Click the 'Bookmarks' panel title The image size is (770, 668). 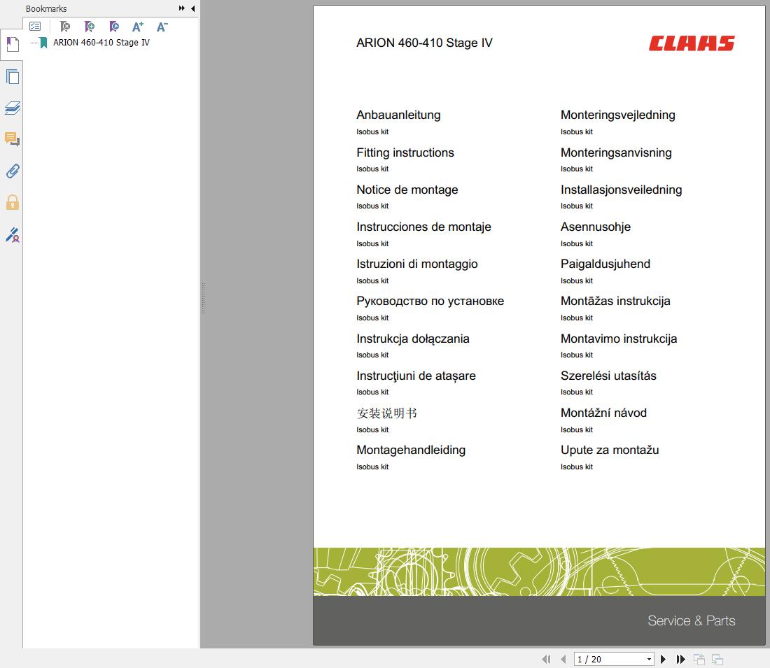[x=46, y=9]
